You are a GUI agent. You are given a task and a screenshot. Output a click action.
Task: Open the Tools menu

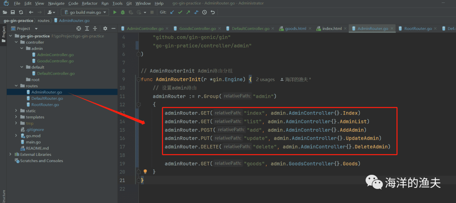tap(117, 3)
